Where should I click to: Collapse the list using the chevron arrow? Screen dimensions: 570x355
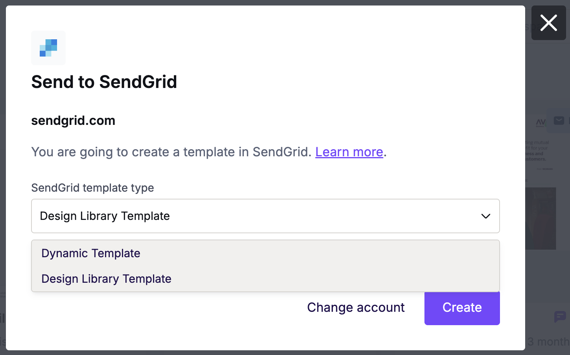[x=486, y=216]
